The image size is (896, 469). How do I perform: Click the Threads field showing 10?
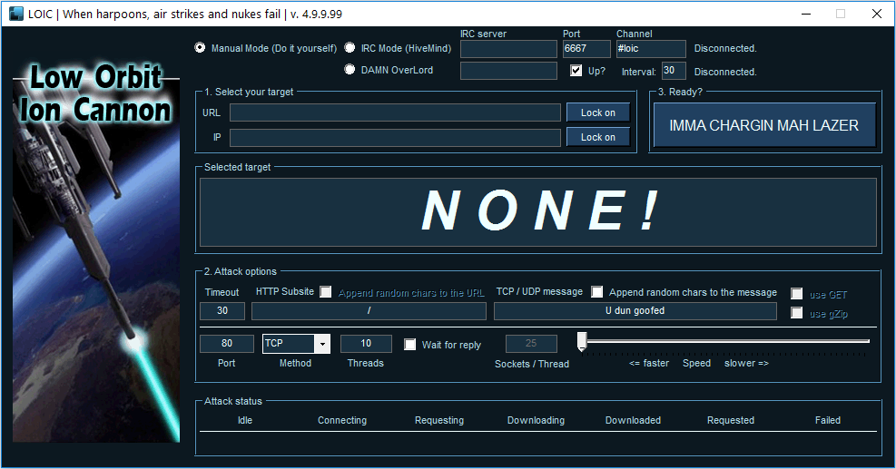366,343
